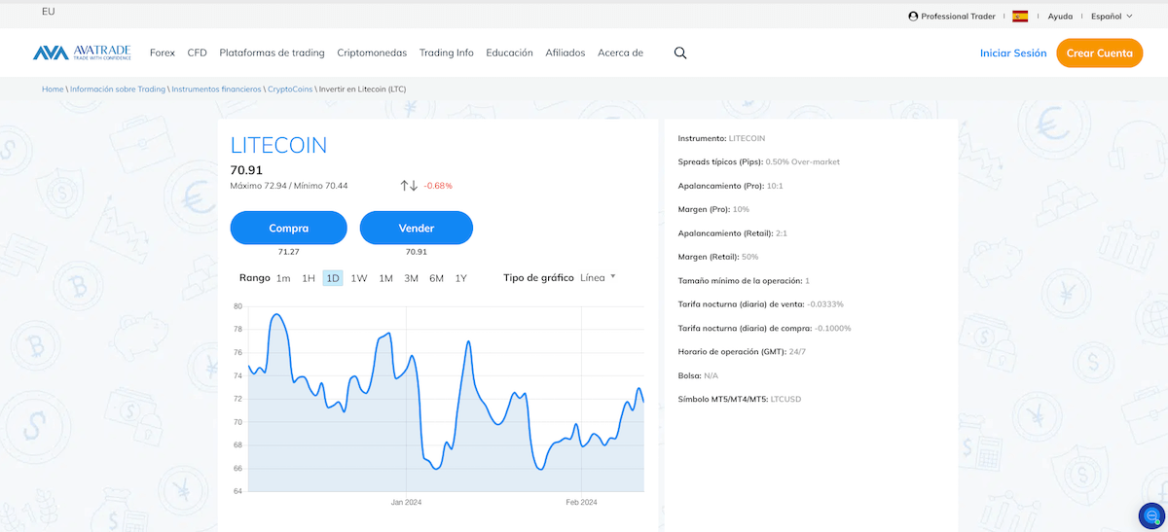The height and width of the screenshot is (532, 1168).
Task: Open the search magnifier icon
Action: (680, 53)
